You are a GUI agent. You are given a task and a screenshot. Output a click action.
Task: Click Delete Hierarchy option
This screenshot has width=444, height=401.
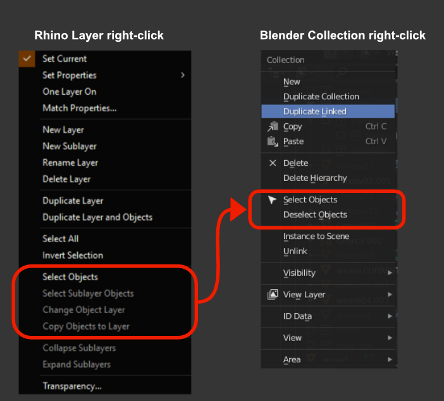pyautogui.click(x=315, y=178)
